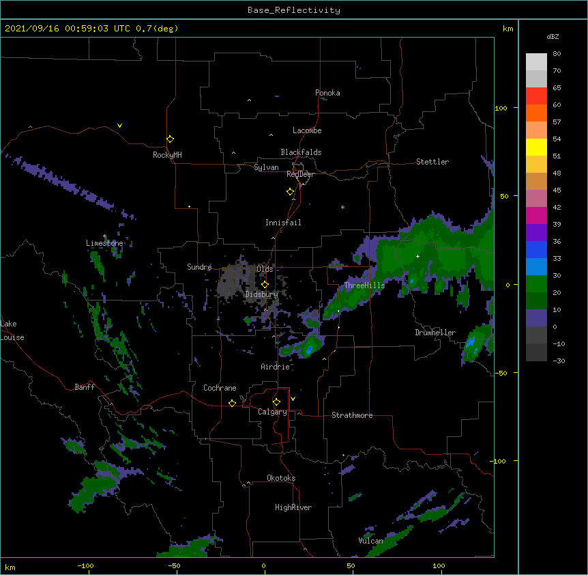Screen dimensions: 588x575
Task: Click the ThreeHills label
Action: point(364,285)
